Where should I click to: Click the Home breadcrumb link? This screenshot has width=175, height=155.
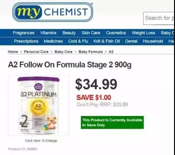(x=13, y=52)
